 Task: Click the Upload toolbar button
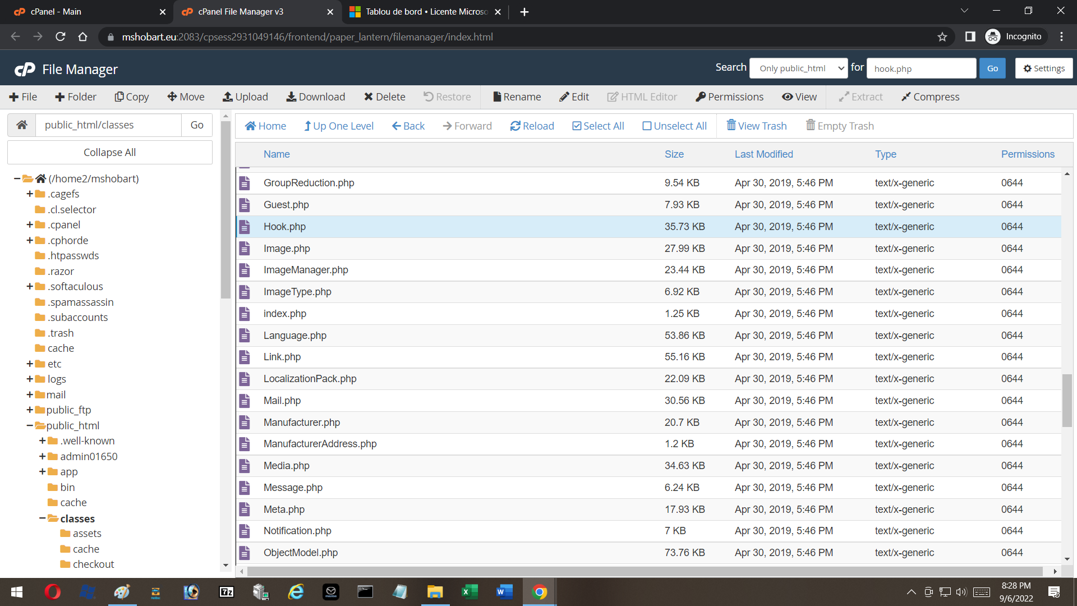pyautogui.click(x=245, y=97)
